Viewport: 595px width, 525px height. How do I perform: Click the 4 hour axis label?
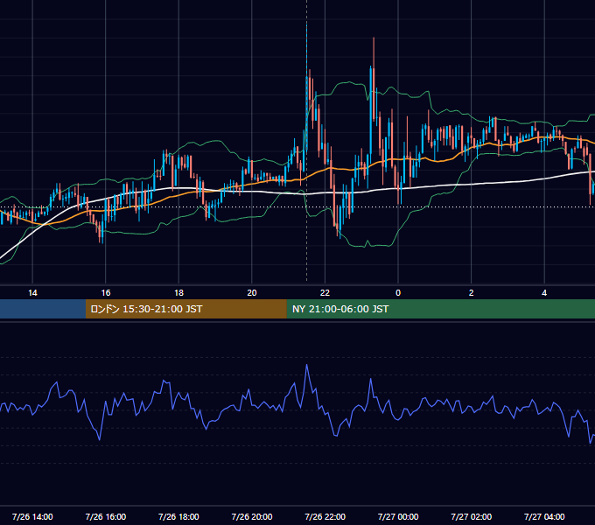click(544, 293)
